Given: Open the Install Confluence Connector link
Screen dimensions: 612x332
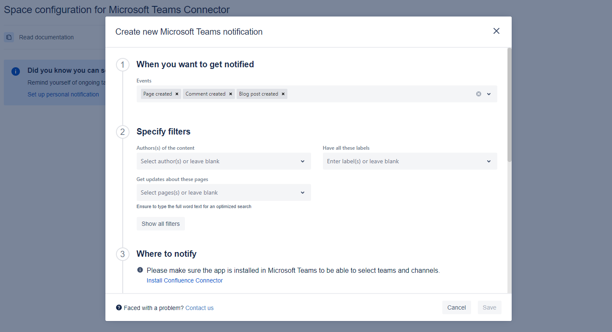Looking at the screenshot, I should (x=185, y=280).
